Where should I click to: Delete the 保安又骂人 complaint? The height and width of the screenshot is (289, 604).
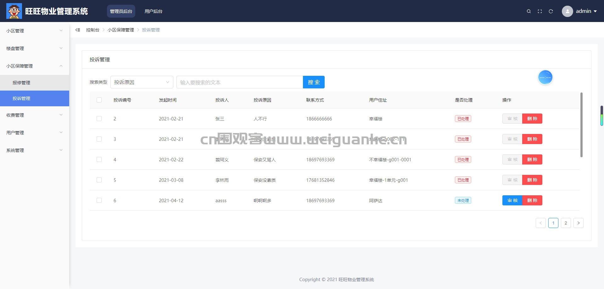(532, 159)
